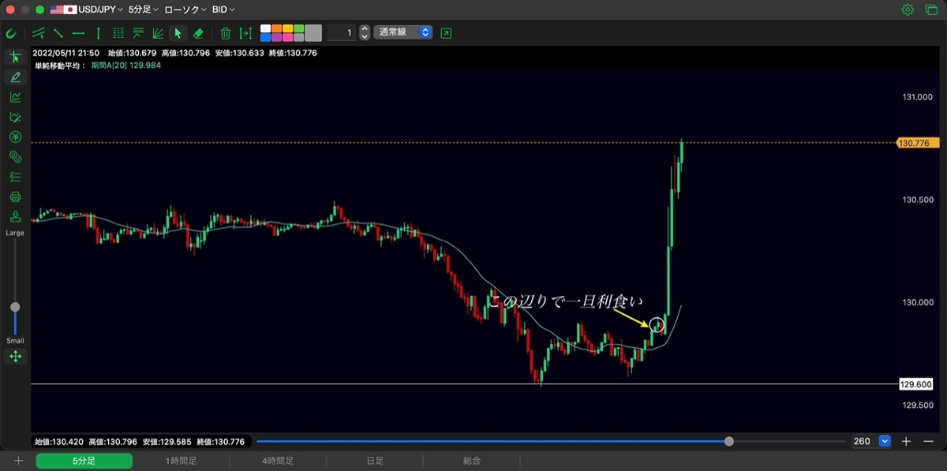Click the yen currency icon in sidebar
This screenshot has height=471, width=947.
point(15,136)
